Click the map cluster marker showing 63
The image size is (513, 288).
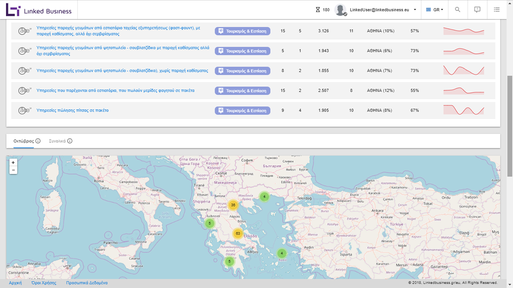[x=238, y=234]
